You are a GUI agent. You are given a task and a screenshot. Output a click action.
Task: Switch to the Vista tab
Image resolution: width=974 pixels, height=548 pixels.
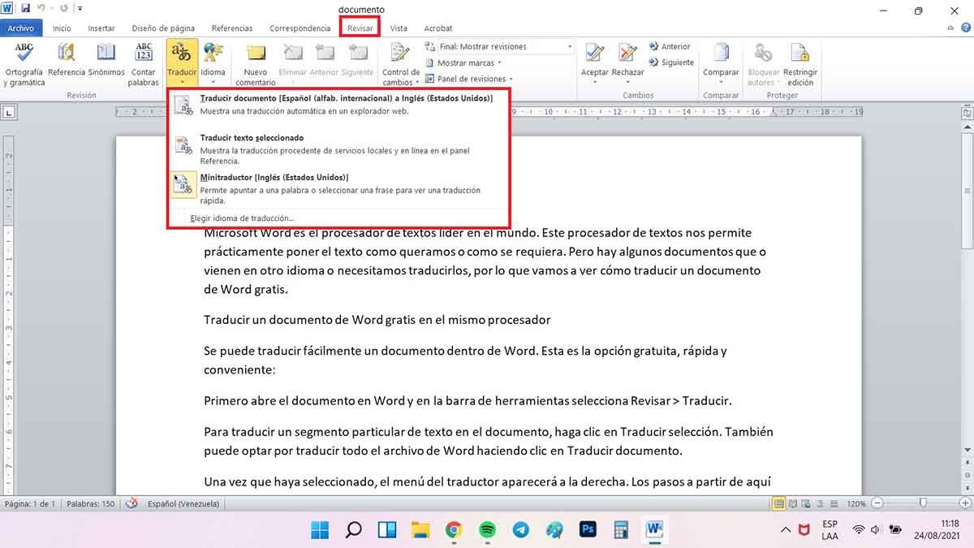pos(399,28)
